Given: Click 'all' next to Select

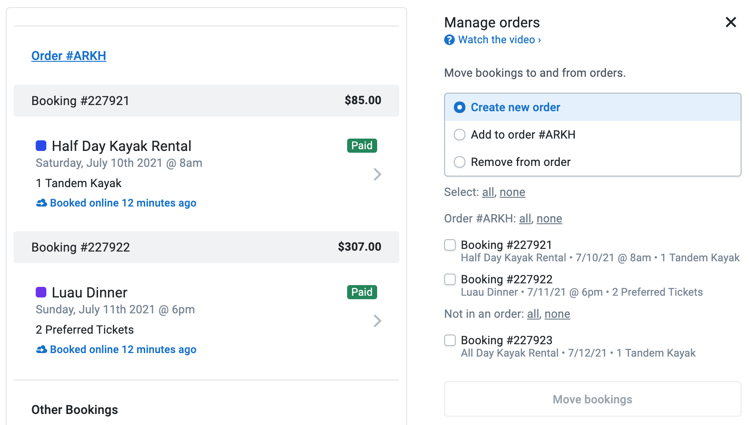Looking at the screenshot, I should tap(488, 192).
